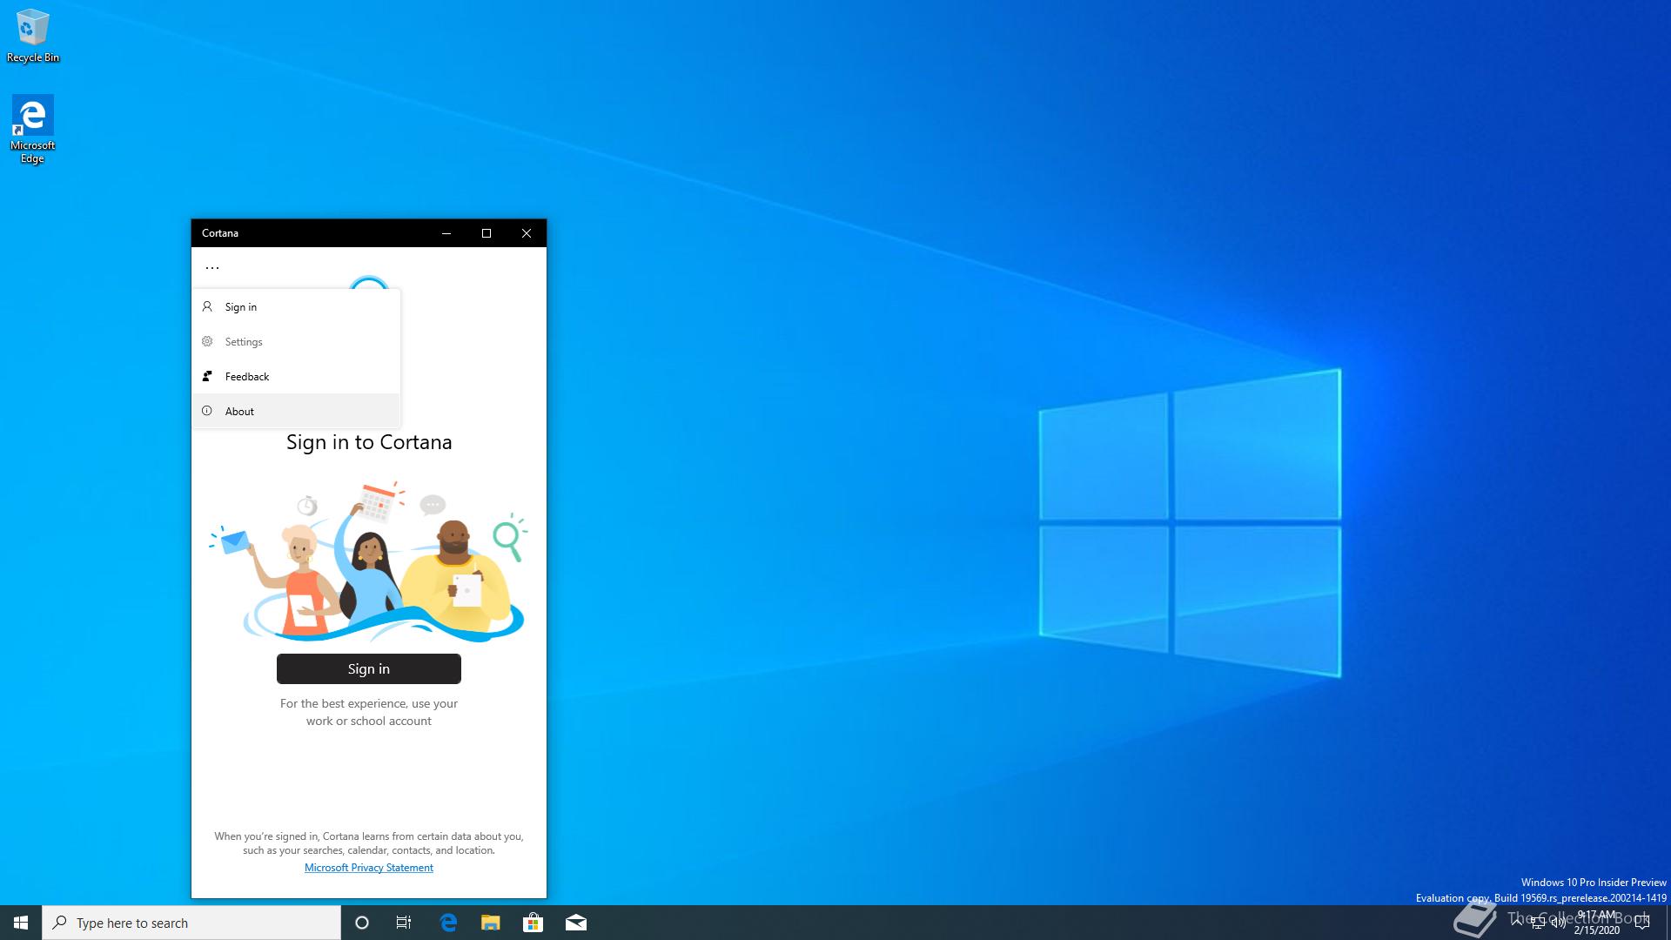Screen dimensions: 1671x940
Task: Launch Microsoft Edge from the taskbar
Action: tap(448, 923)
